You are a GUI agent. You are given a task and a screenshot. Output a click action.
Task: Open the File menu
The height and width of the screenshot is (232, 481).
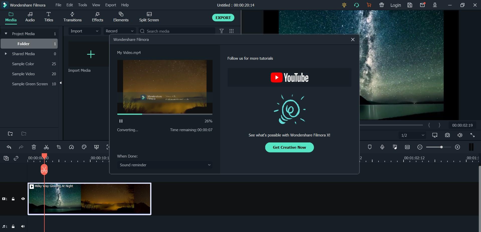tap(58, 5)
